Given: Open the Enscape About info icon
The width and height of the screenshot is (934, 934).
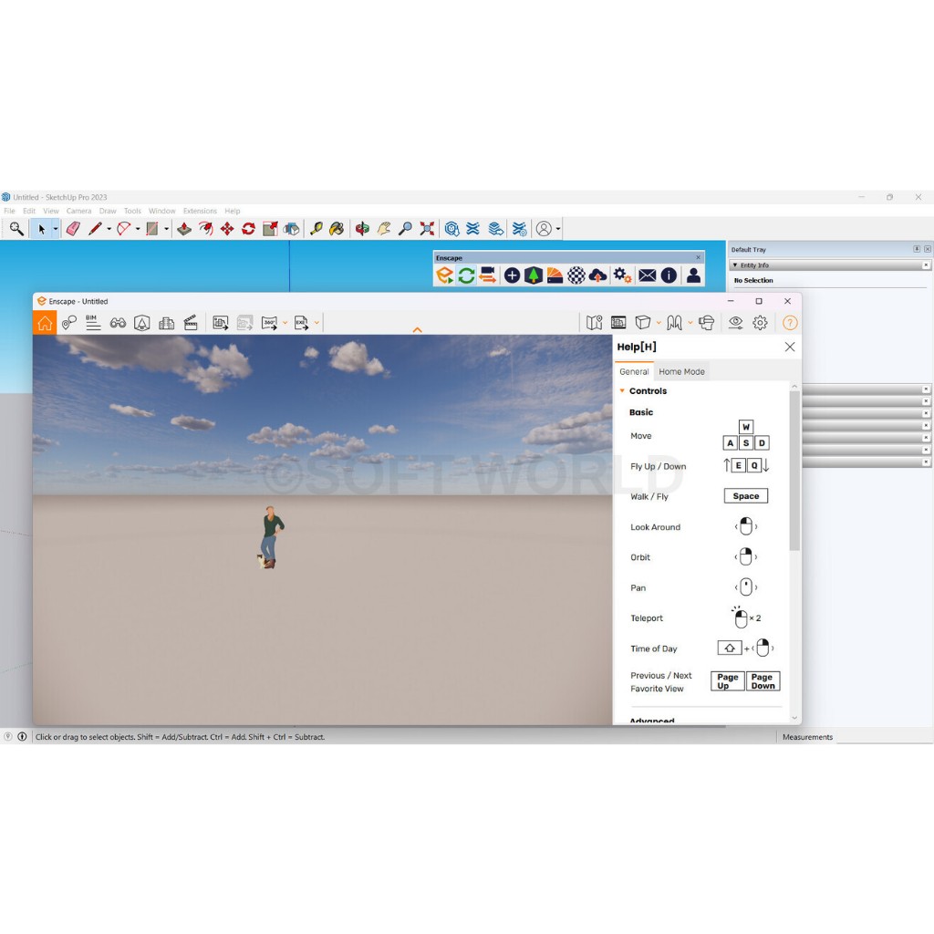Looking at the screenshot, I should 669,275.
